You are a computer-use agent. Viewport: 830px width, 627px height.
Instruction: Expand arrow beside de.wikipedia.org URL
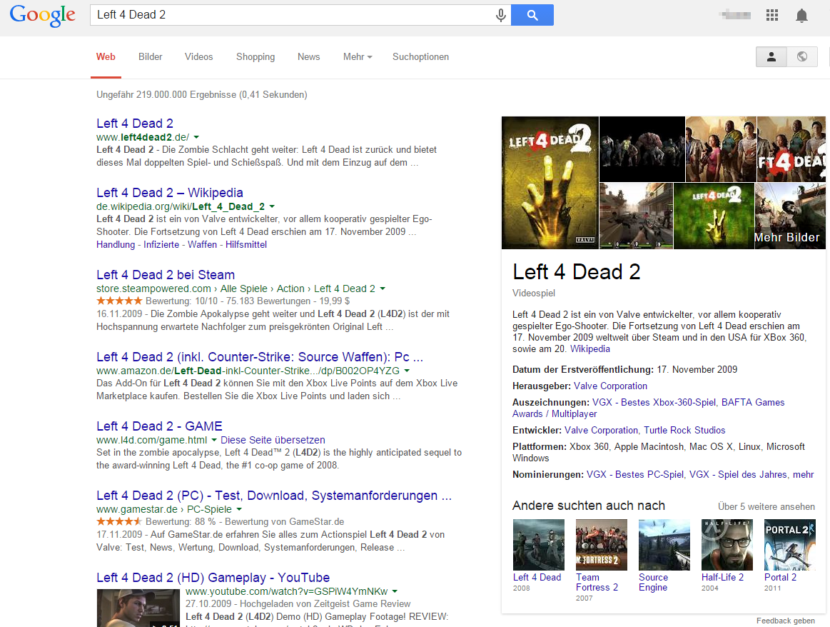(272, 206)
